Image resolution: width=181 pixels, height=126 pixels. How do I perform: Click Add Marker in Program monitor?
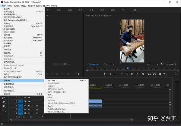(x=105, y=74)
